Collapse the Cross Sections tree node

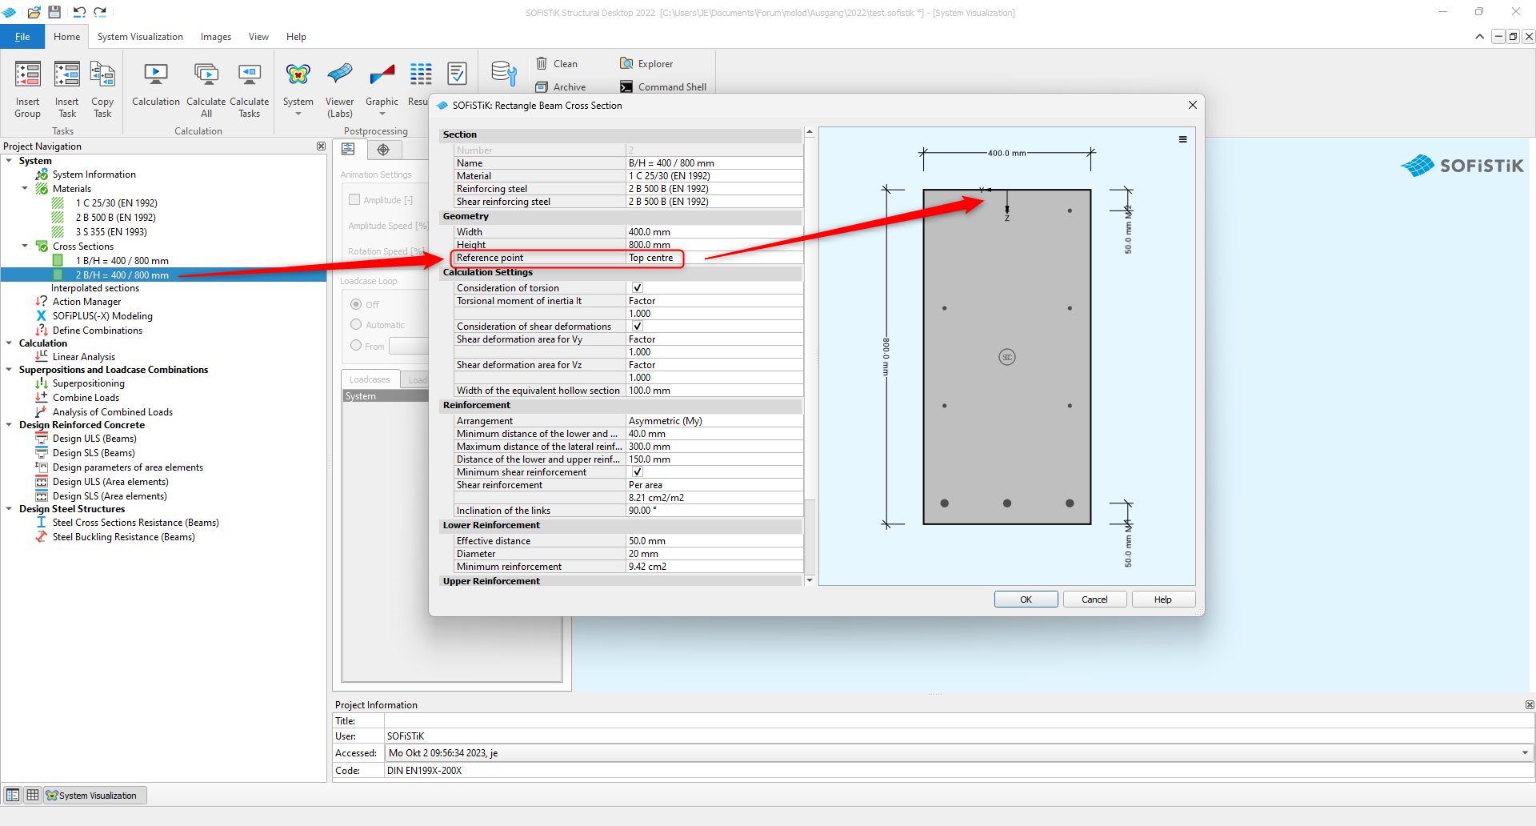point(25,246)
